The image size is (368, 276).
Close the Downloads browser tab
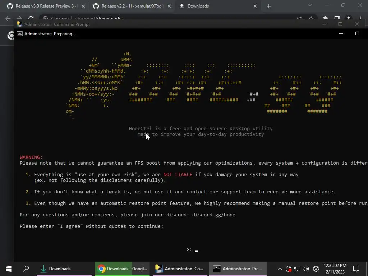pos(255,6)
